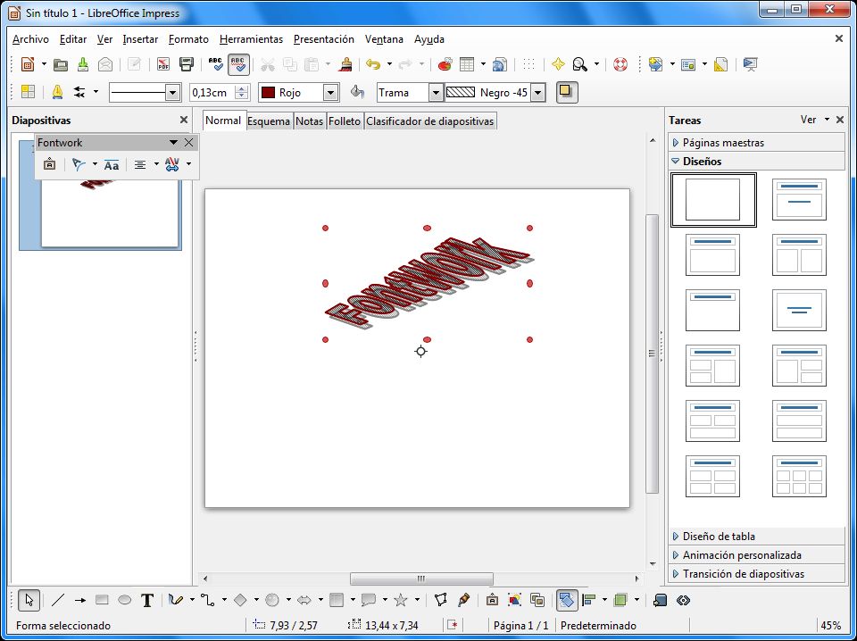Open the Rojo line color dropdown
Image resolution: width=857 pixels, height=641 pixels.
click(x=329, y=92)
